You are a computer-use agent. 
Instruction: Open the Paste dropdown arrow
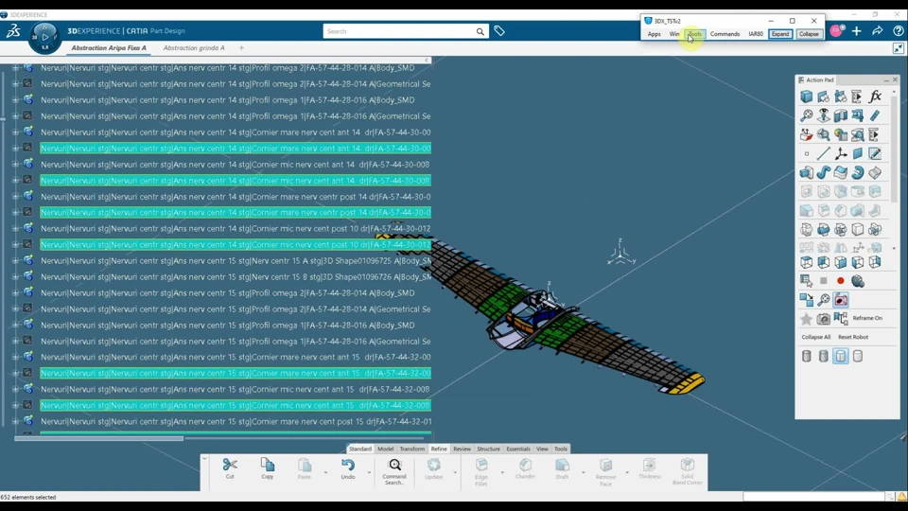(x=325, y=473)
